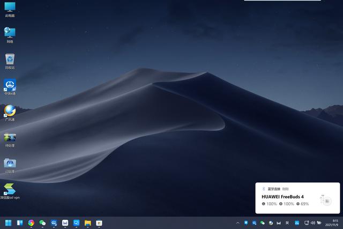Open the HUAWEI FreeBuds 4 notification
The width and height of the screenshot is (343, 229).
pyautogui.click(x=297, y=198)
